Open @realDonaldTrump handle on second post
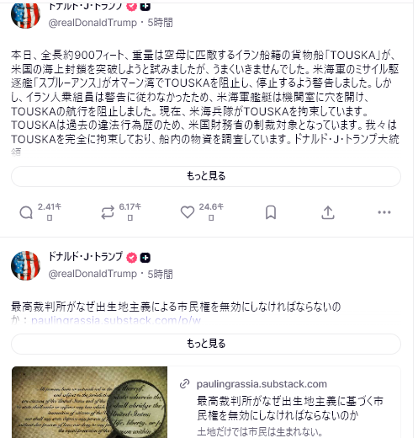The height and width of the screenshot is (438, 418). coord(93,274)
